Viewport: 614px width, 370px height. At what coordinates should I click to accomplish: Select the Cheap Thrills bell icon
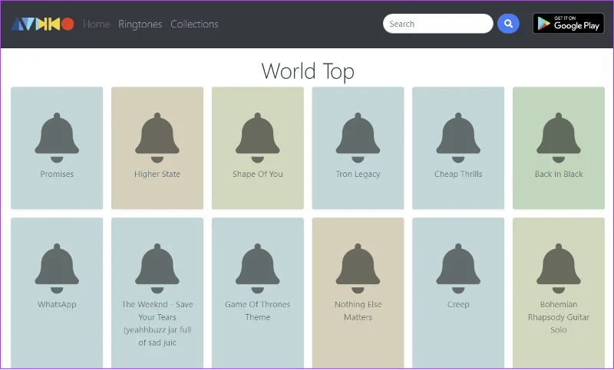457,138
